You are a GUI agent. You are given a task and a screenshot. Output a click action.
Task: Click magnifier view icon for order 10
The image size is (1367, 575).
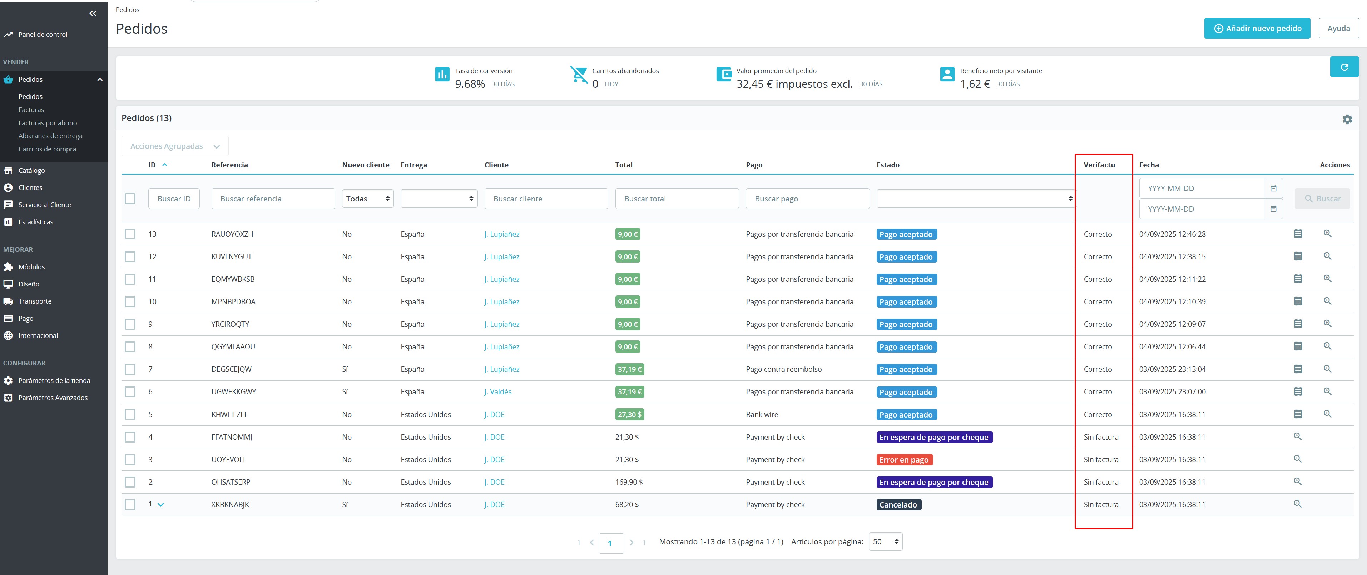click(1327, 301)
